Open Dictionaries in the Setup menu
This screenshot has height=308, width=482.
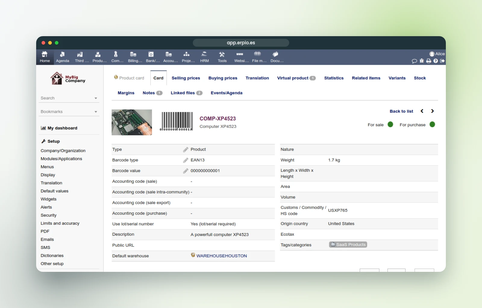click(52, 256)
